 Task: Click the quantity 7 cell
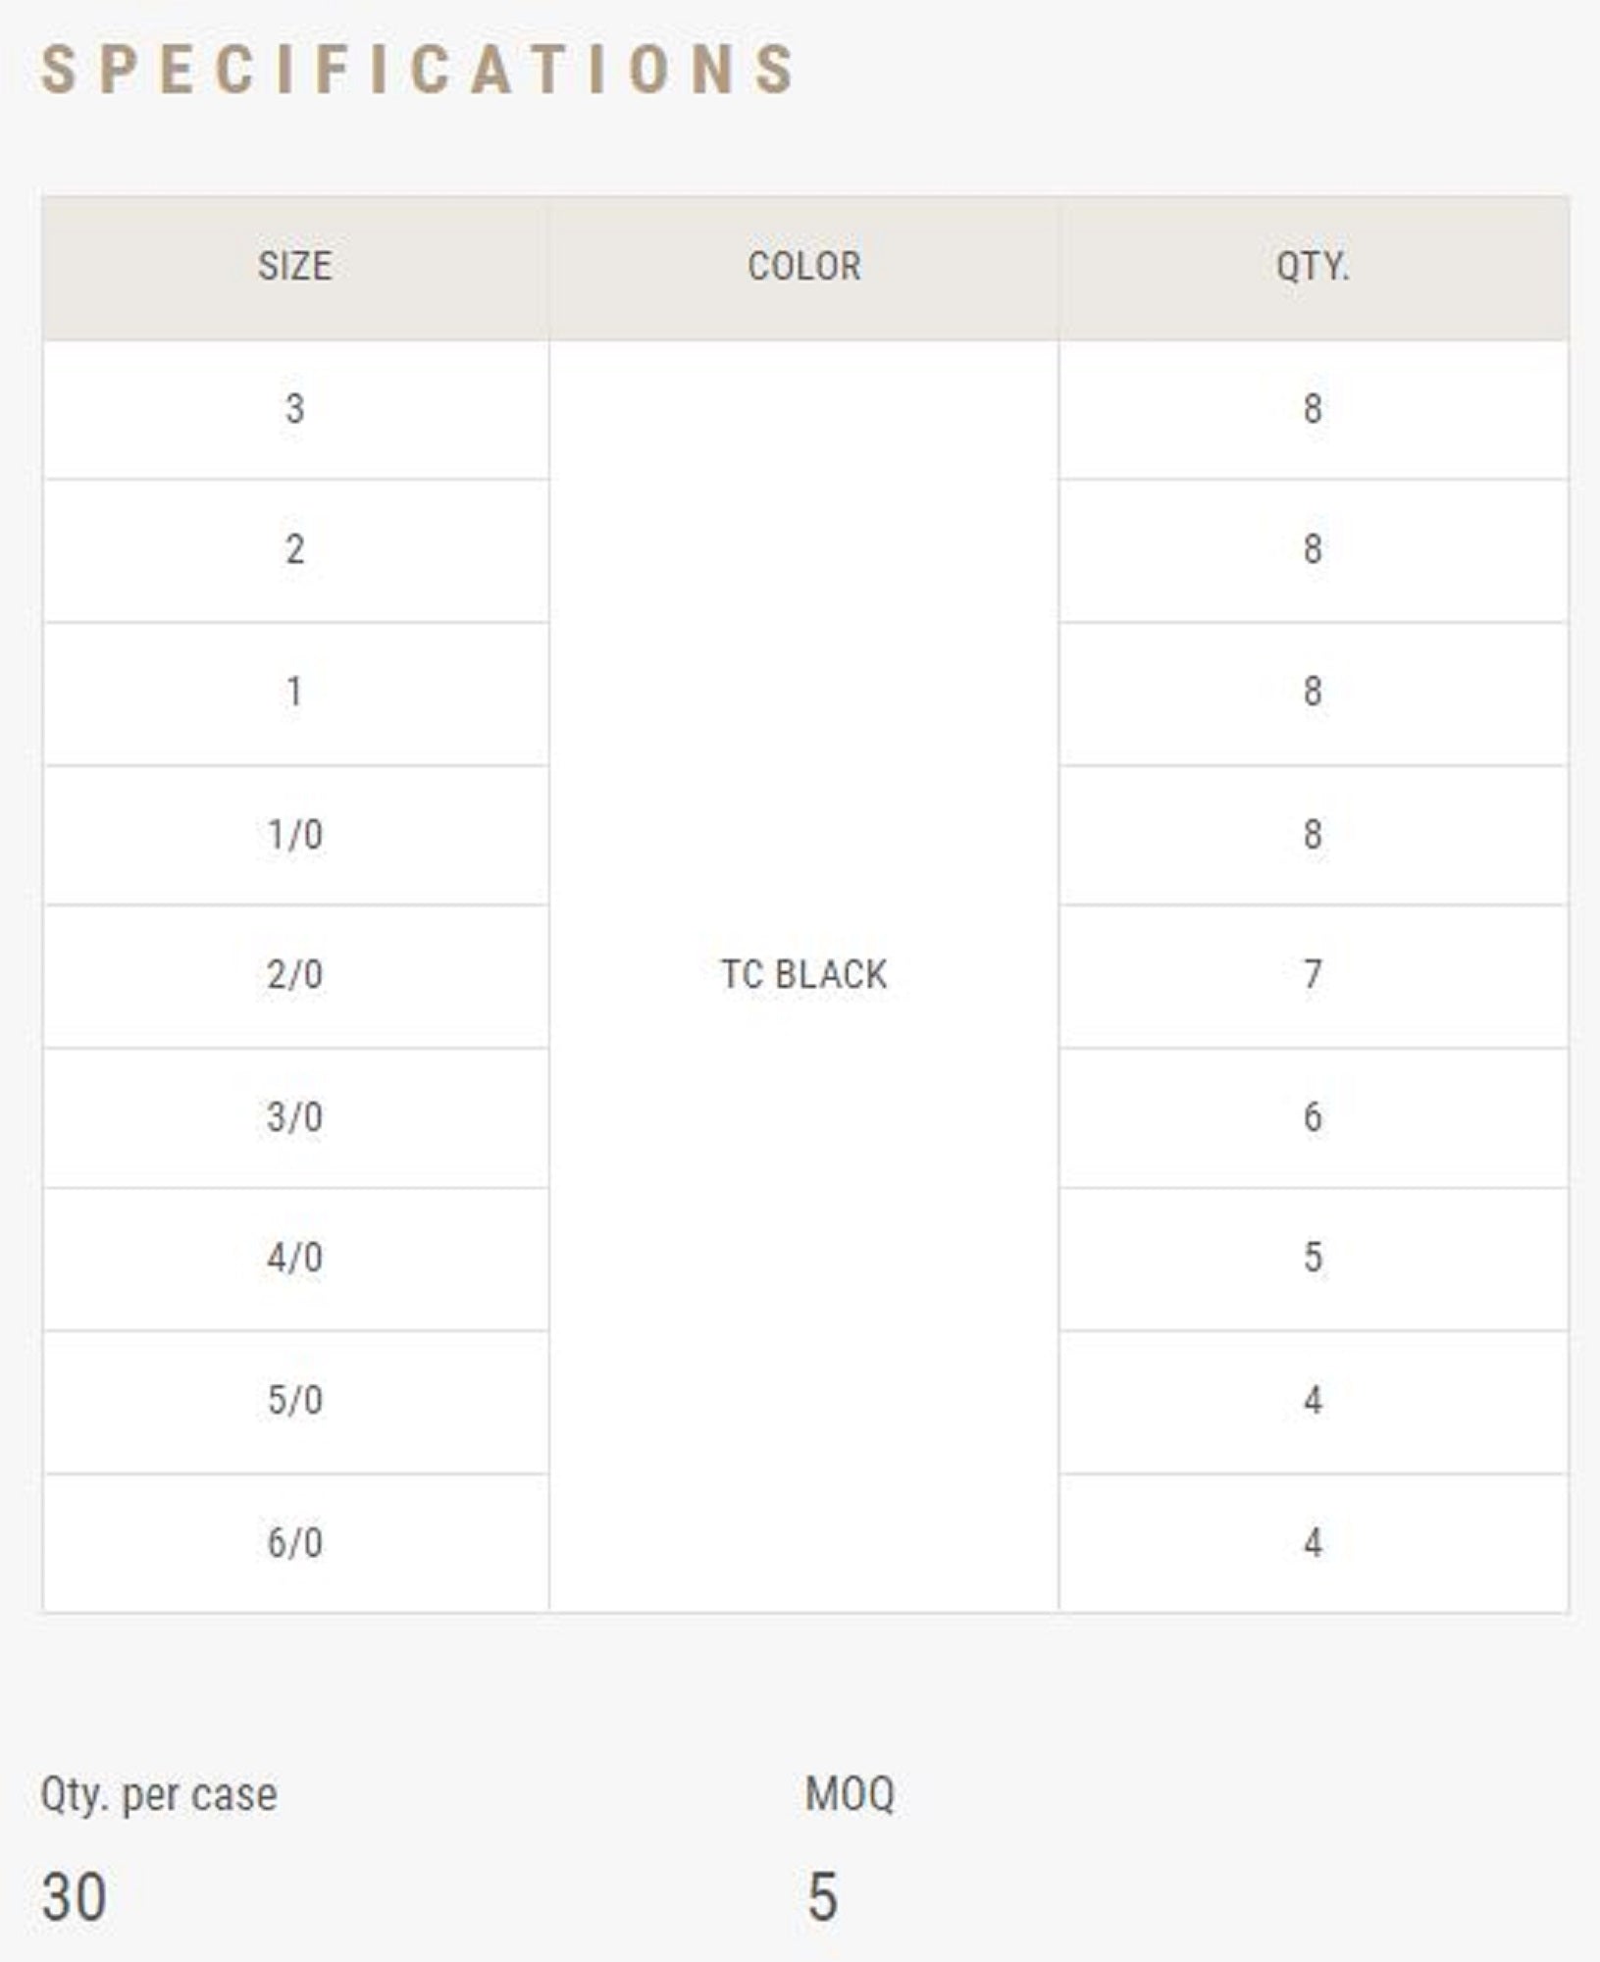click(x=1313, y=975)
